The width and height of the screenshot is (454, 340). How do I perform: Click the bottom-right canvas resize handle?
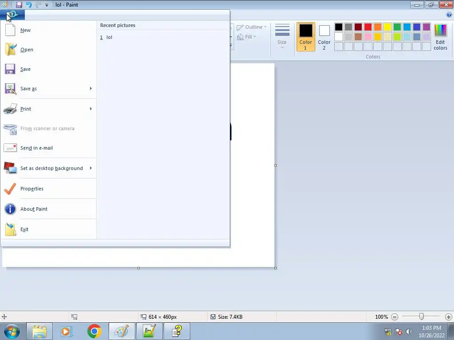(x=275, y=268)
